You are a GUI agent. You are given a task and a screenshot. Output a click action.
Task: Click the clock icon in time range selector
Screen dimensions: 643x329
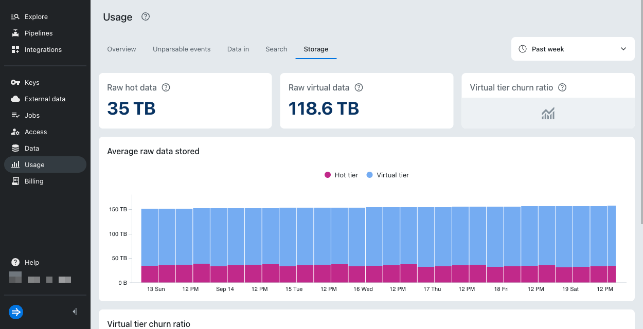pyautogui.click(x=523, y=49)
